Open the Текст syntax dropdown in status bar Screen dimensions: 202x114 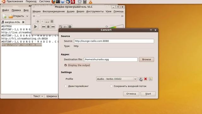pyautogui.click(x=38, y=96)
